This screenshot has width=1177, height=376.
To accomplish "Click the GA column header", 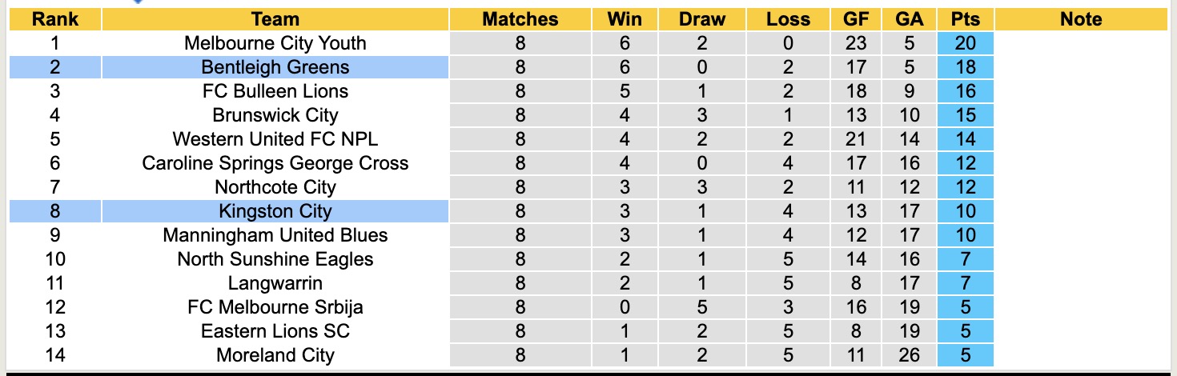I will click(x=909, y=19).
